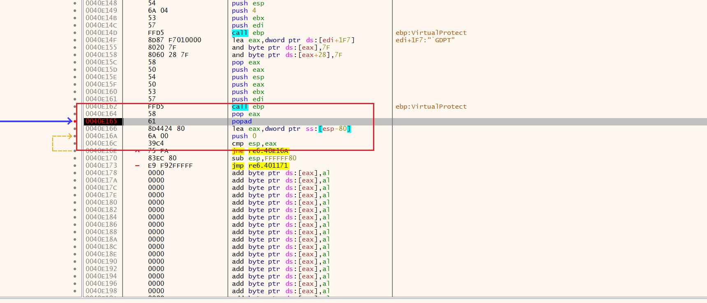Click red dash jump marker at 0040E173

pyautogui.click(x=137, y=166)
